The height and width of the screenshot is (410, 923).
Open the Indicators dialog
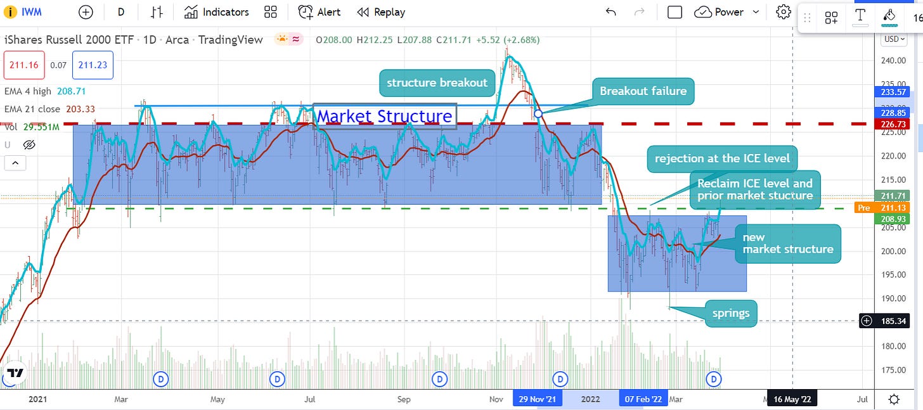[217, 12]
